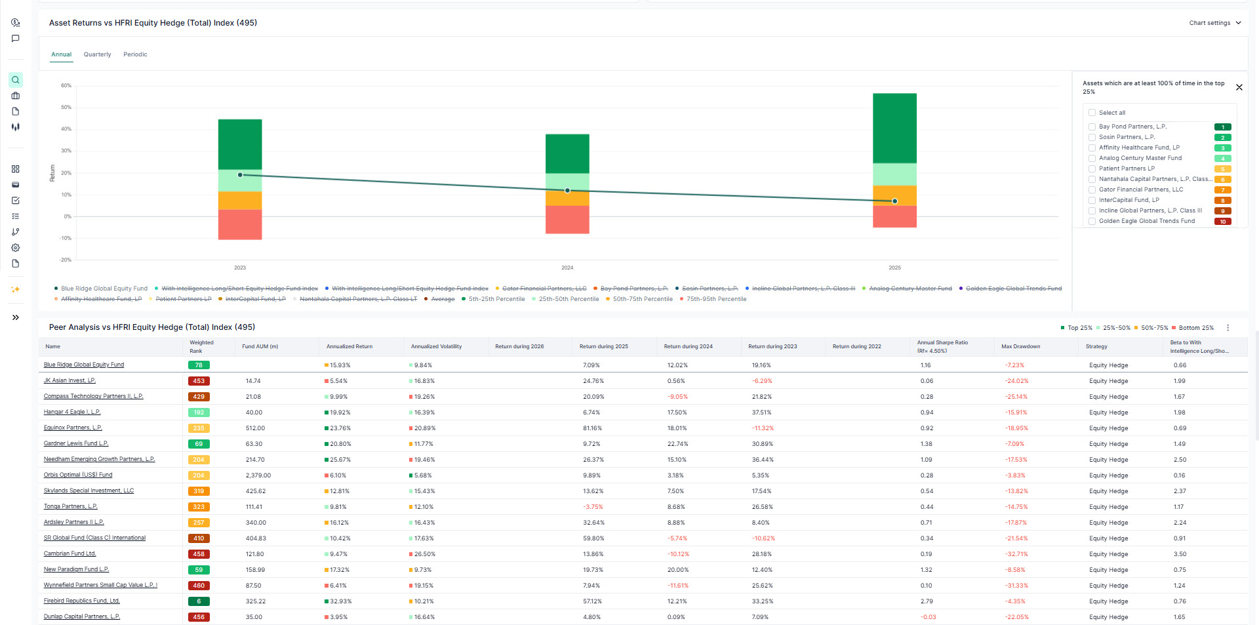Open the search panel in the sidebar

coord(15,79)
